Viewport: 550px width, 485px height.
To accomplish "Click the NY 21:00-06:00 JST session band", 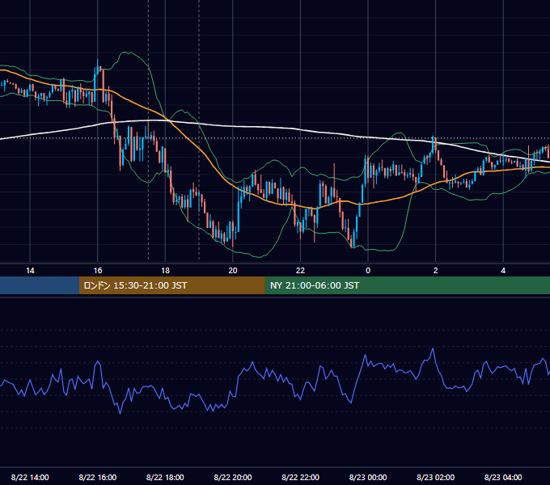I will 407,285.
